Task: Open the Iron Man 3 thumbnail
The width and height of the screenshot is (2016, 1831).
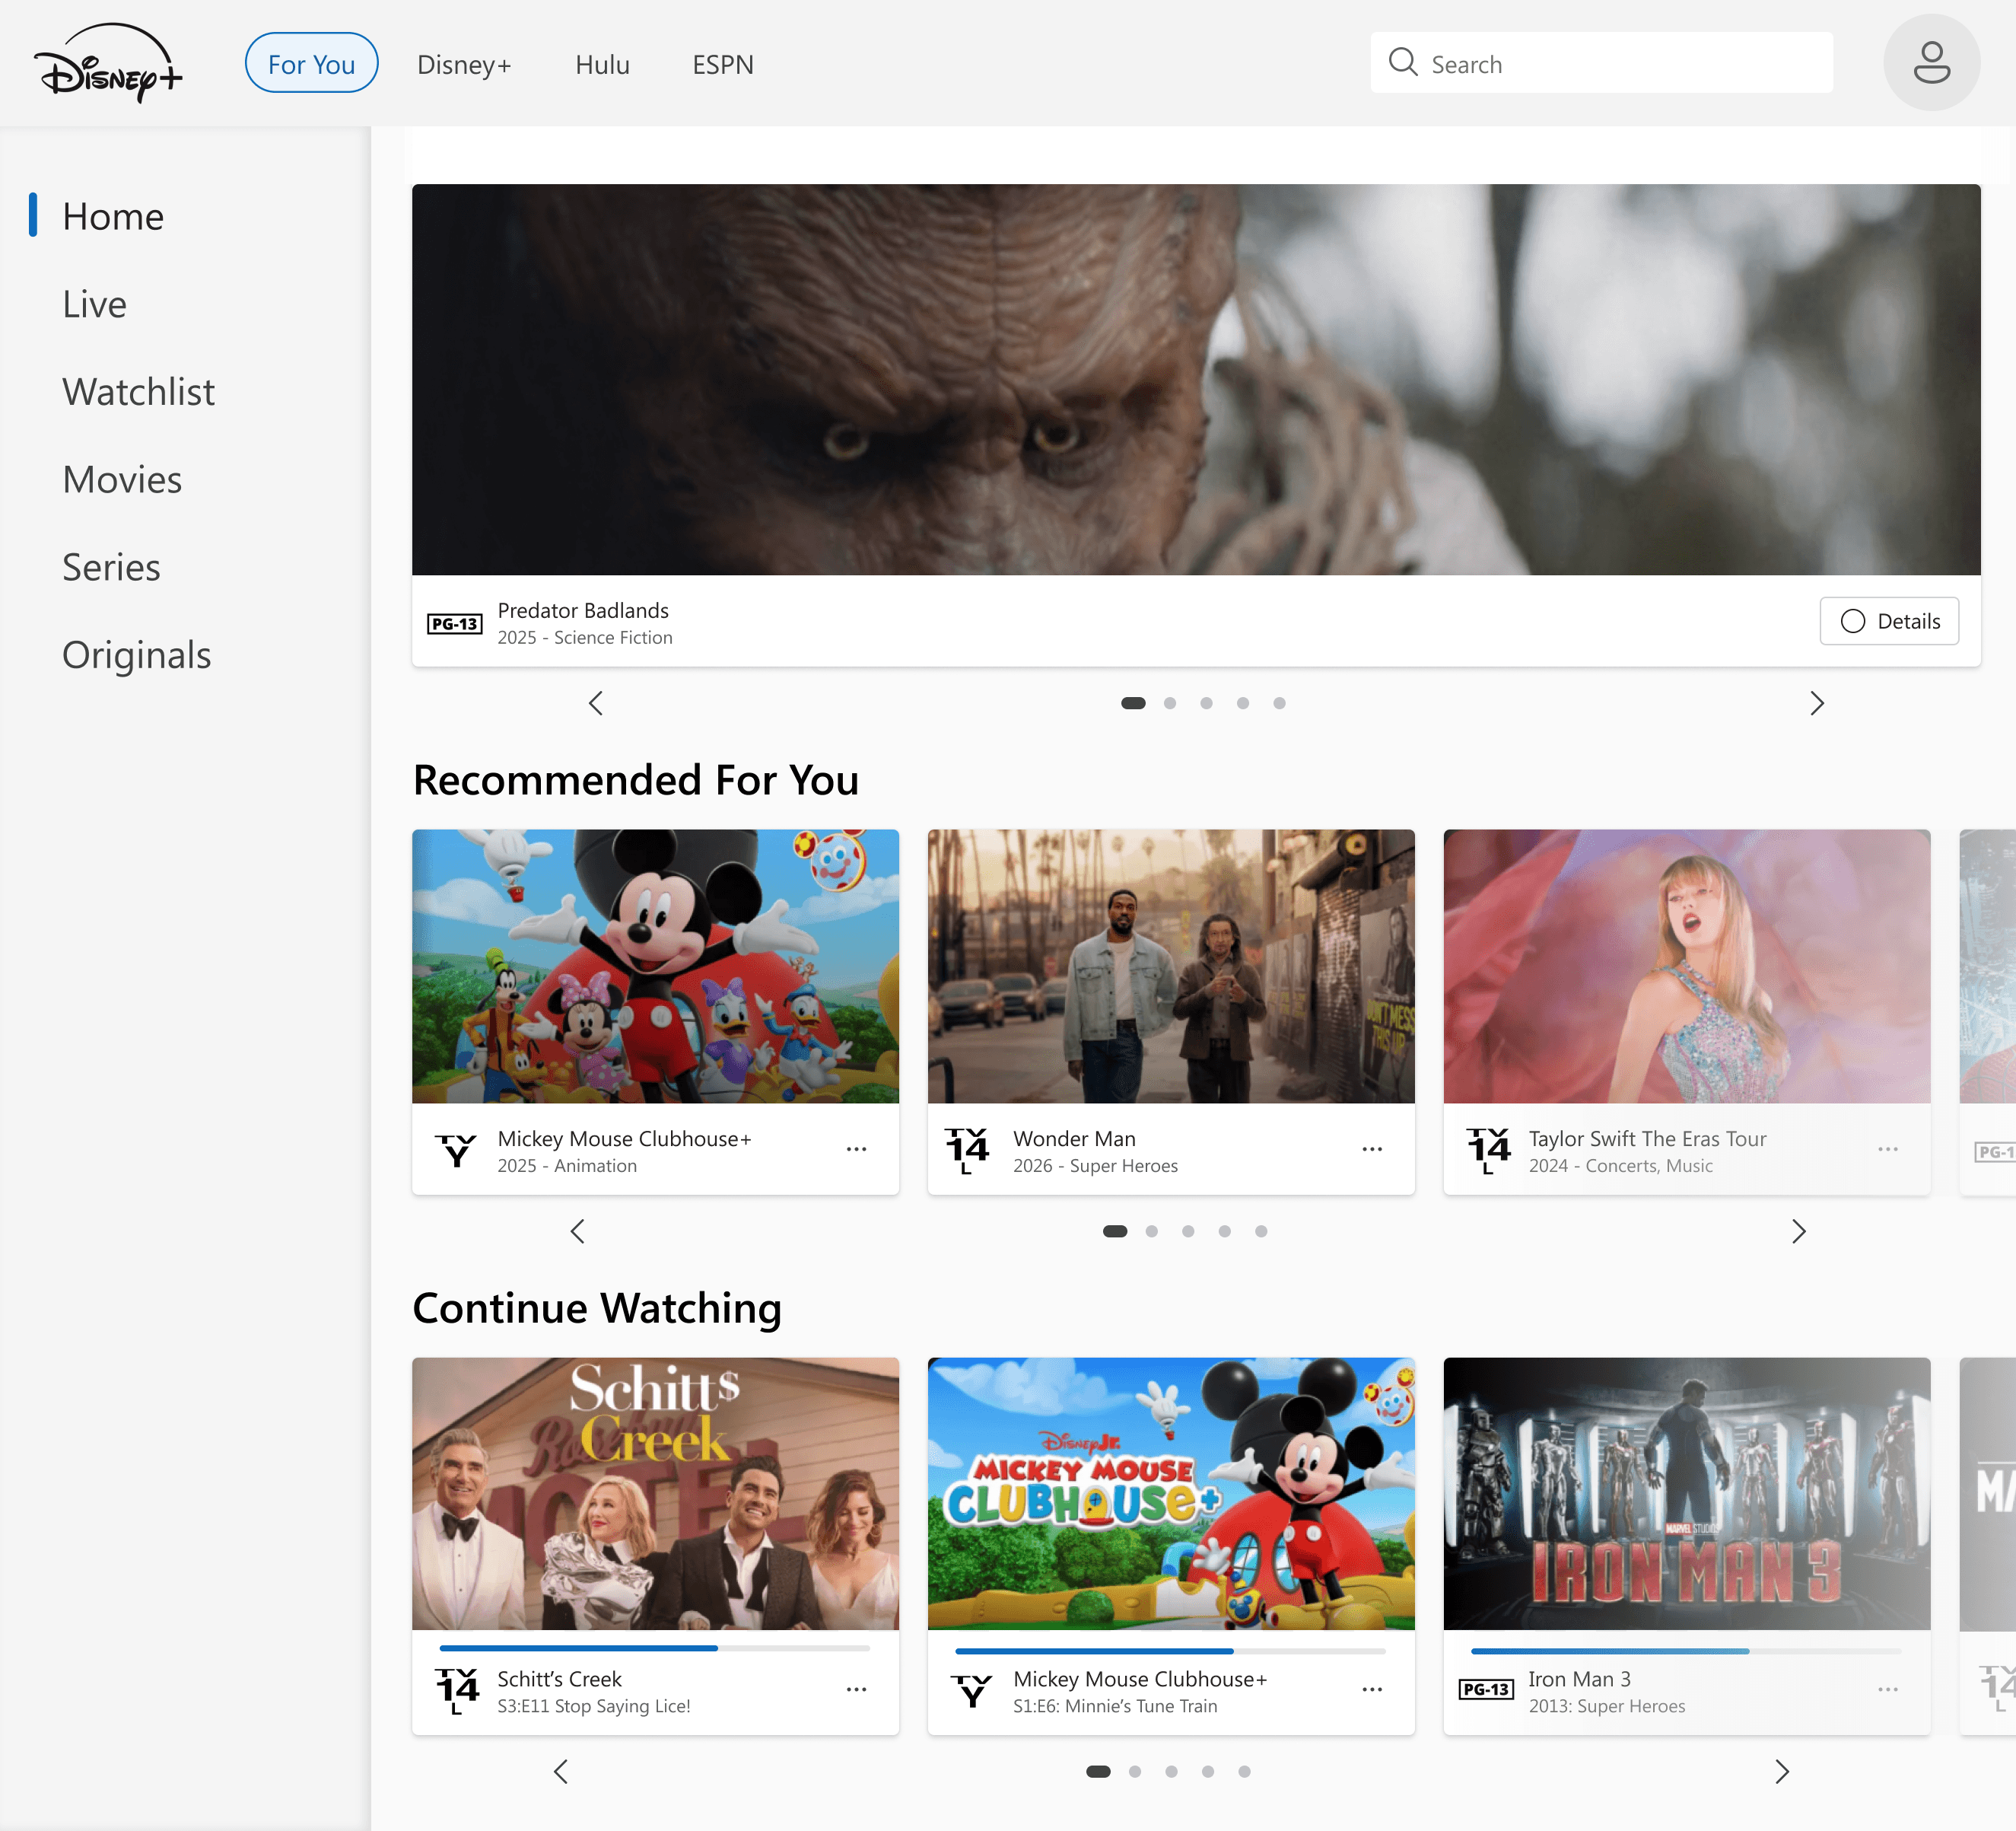Action: (1686, 1493)
